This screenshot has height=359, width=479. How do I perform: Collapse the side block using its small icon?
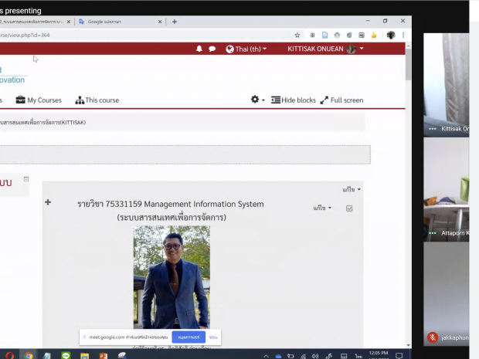(25, 179)
